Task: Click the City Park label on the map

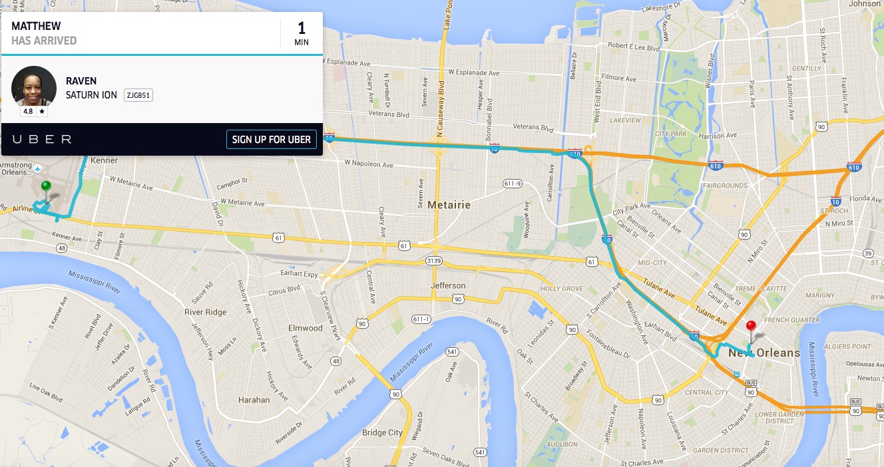Action: click(x=670, y=134)
